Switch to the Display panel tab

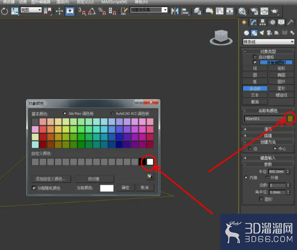[281, 22]
